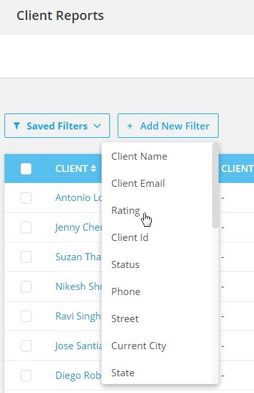Click the funnel icon in Saved Filters
This screenshot has width=254, height=393.
point(17,126)
